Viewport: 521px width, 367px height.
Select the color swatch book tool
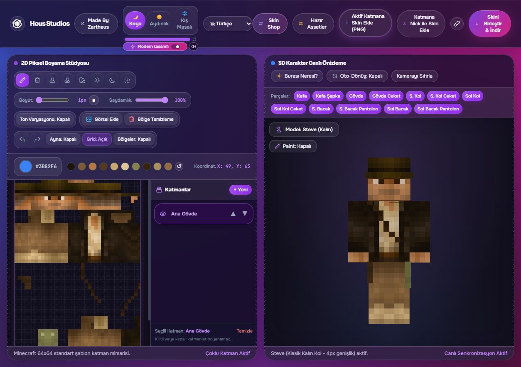[x=82, y=80]
